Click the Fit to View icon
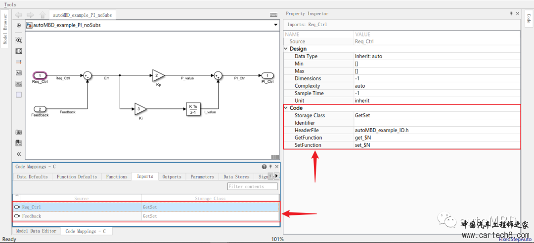This screenshot has width=534, height=243. (x=19, y=51)
